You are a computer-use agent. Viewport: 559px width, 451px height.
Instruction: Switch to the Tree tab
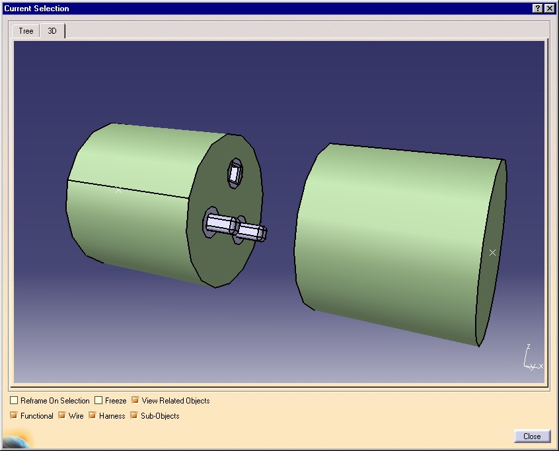26,31
